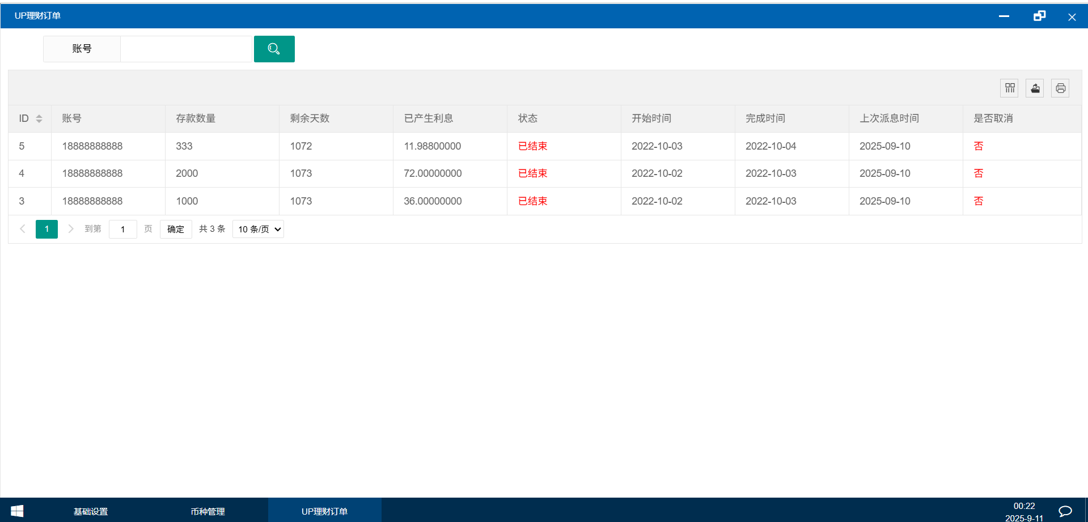The image size is (1088, 522).
Task: Open the chat bubble icon in taskbar
Action: (x=1065, y=511)
